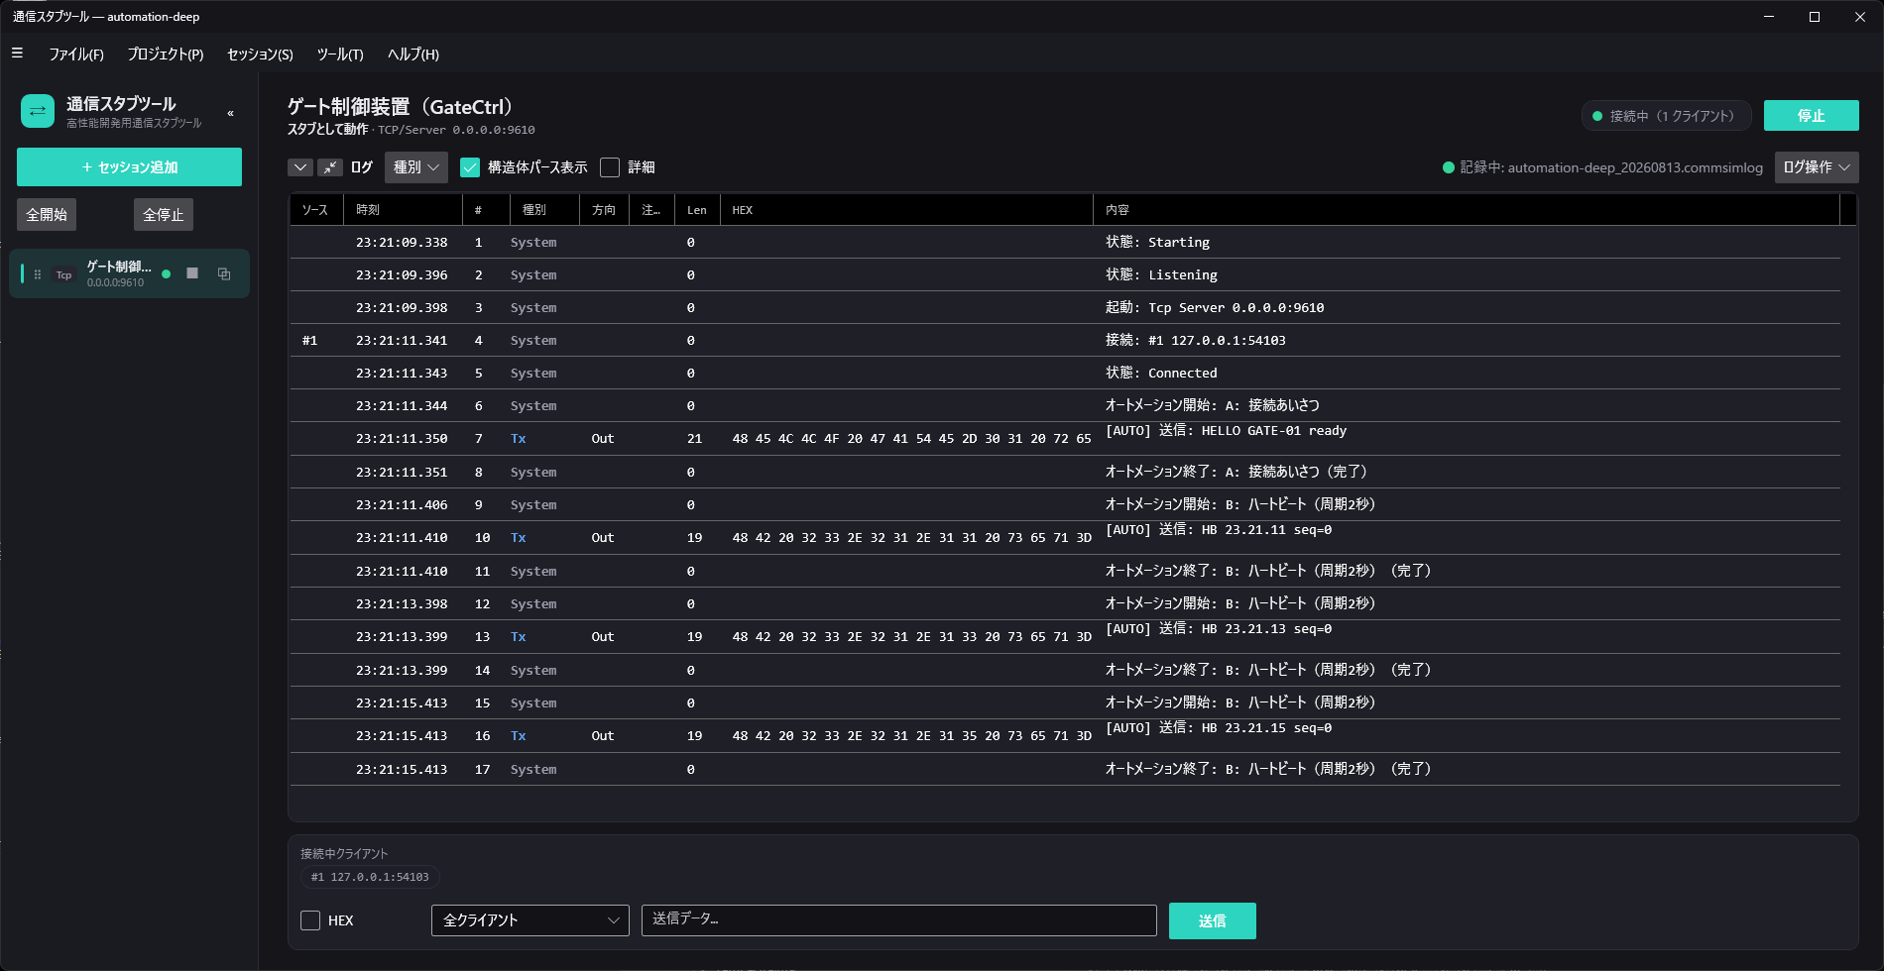Click the 送信 button

(1212, 920)
